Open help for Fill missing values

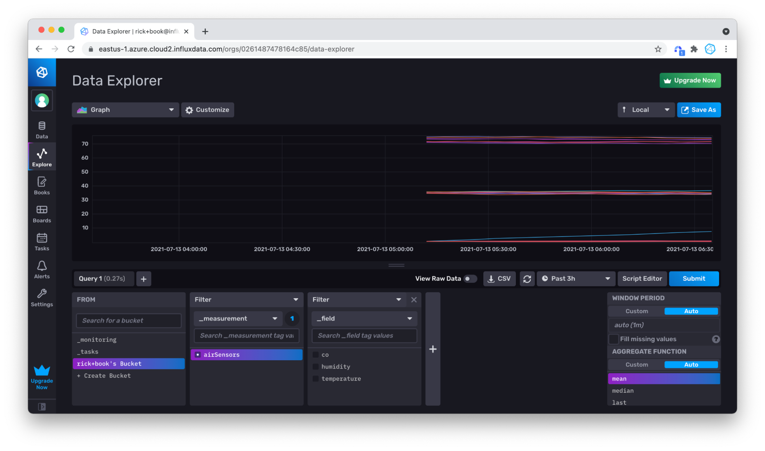(715, 339)
